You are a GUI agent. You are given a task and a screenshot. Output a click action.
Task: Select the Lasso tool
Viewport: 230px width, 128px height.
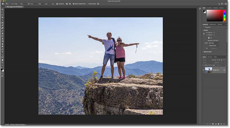[2, 15]
